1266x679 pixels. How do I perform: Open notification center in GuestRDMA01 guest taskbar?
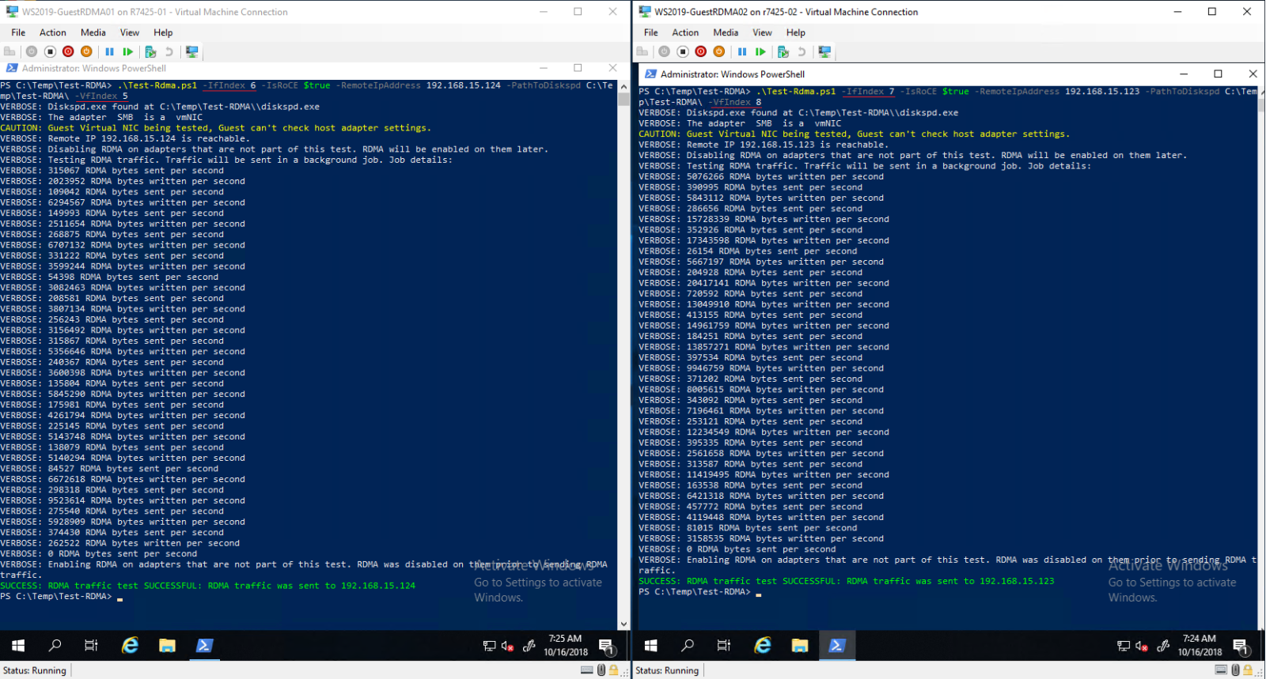coord(606,646)
